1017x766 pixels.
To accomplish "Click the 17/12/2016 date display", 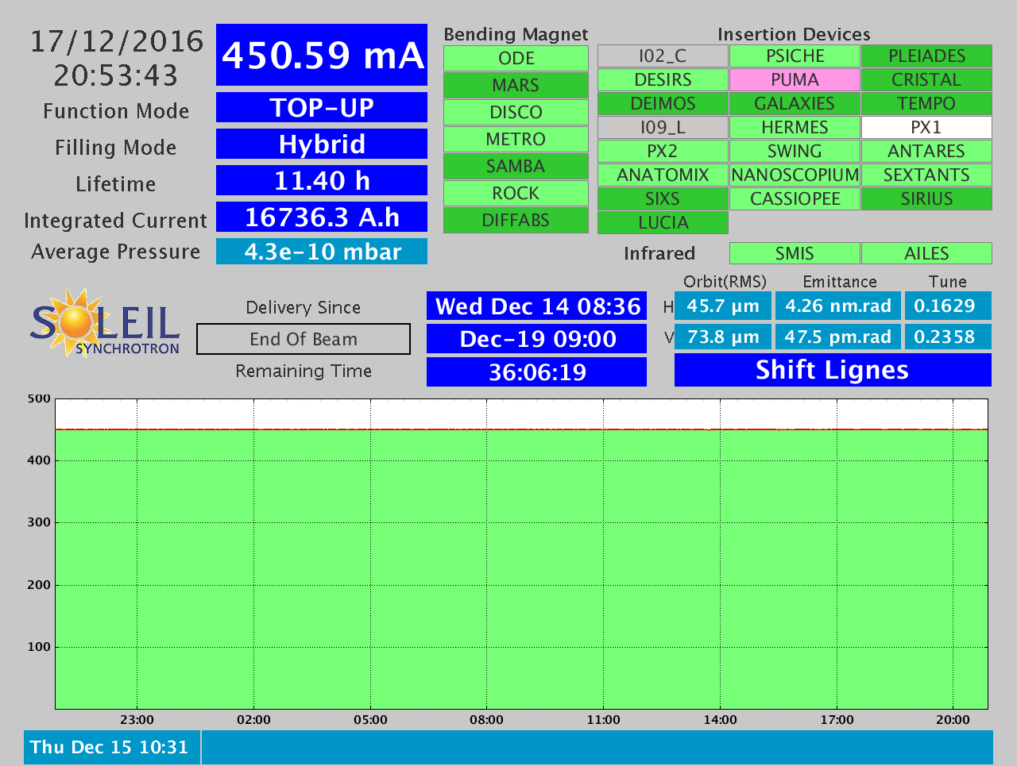I will click(117, 41).
